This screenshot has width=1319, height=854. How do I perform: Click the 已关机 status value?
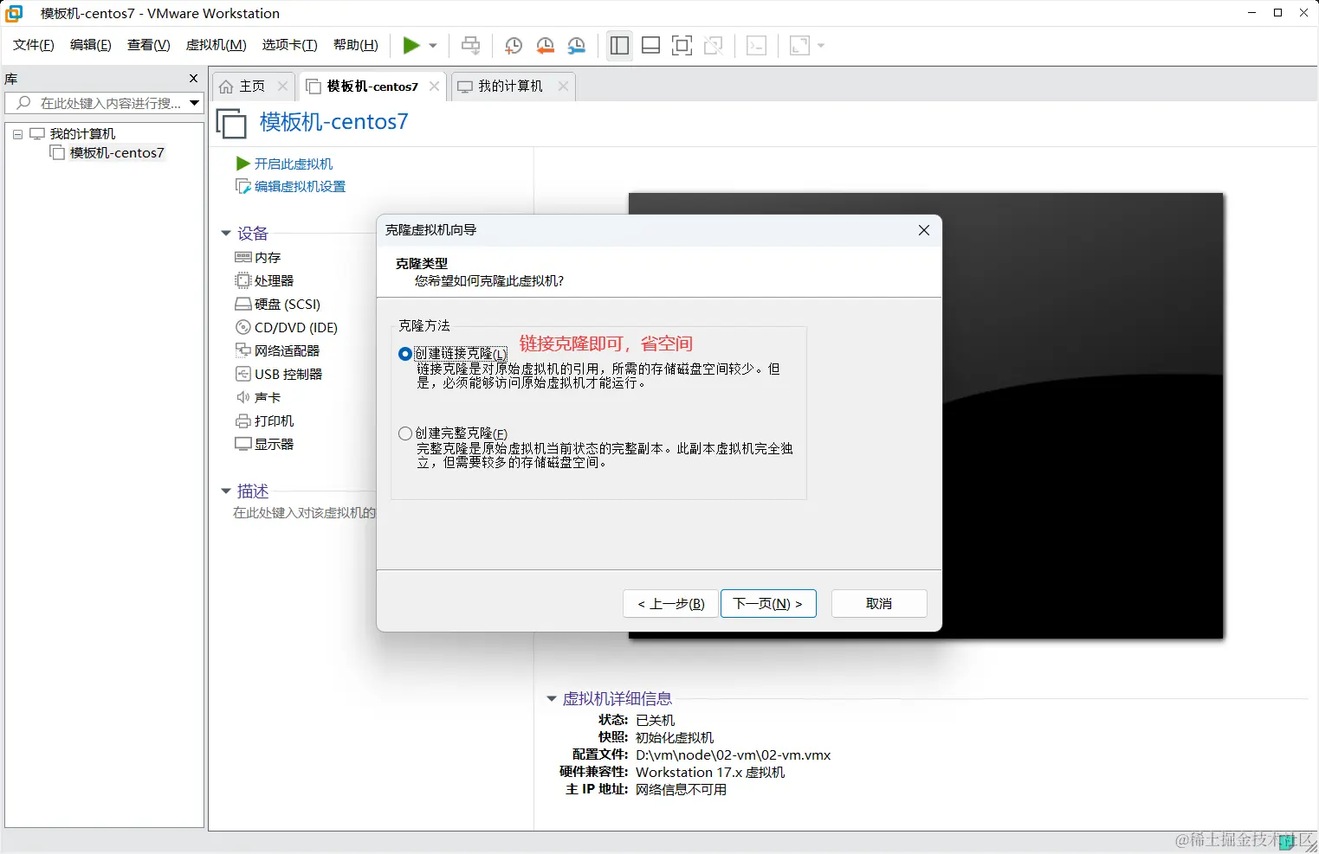tap(655, 721)
